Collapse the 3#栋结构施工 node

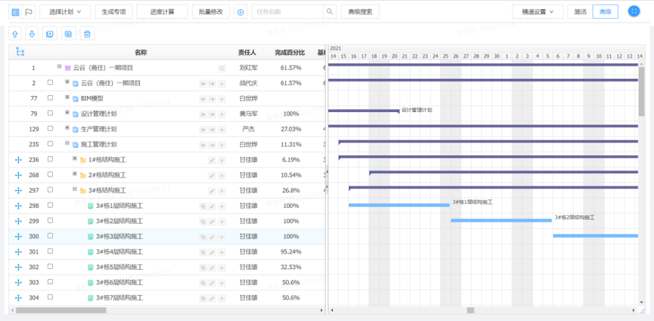point(74,189)
